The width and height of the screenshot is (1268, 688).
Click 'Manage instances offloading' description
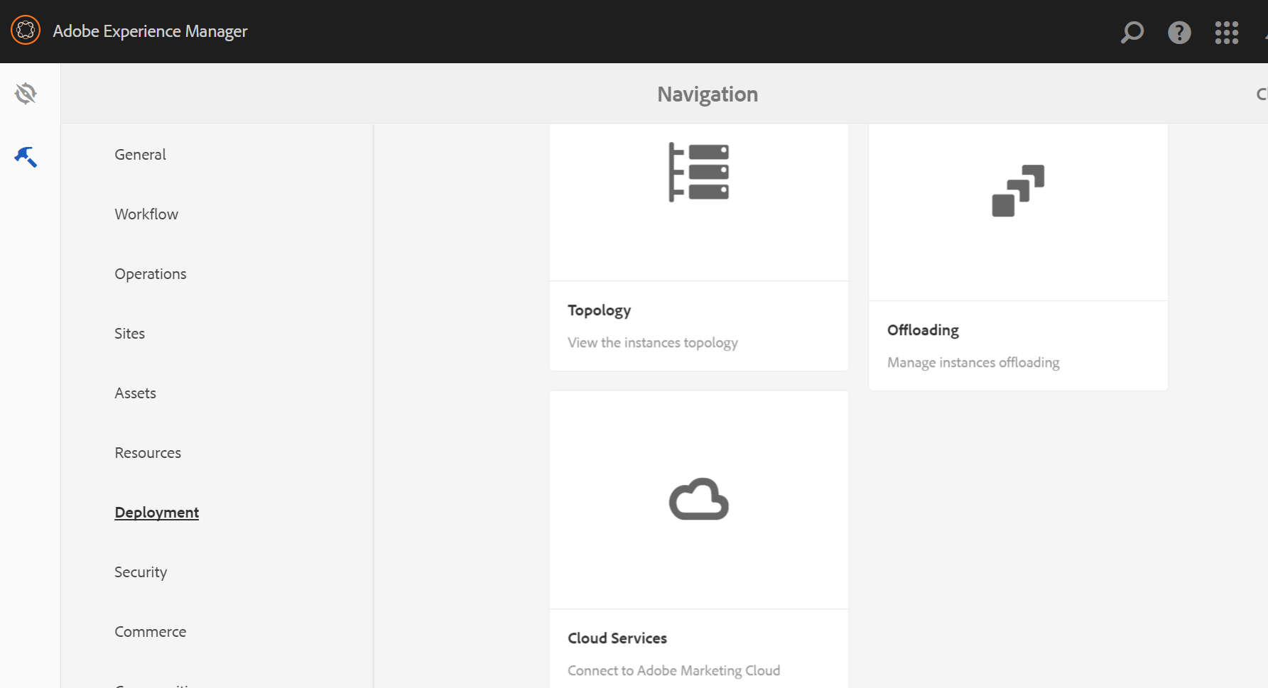tap(973, 363)
